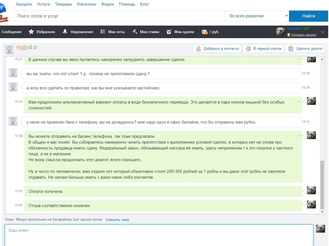Viewport: 329px width, 246px height.
Task: Click the panda avatar in the top bar
Action: (x=281, y=31)
